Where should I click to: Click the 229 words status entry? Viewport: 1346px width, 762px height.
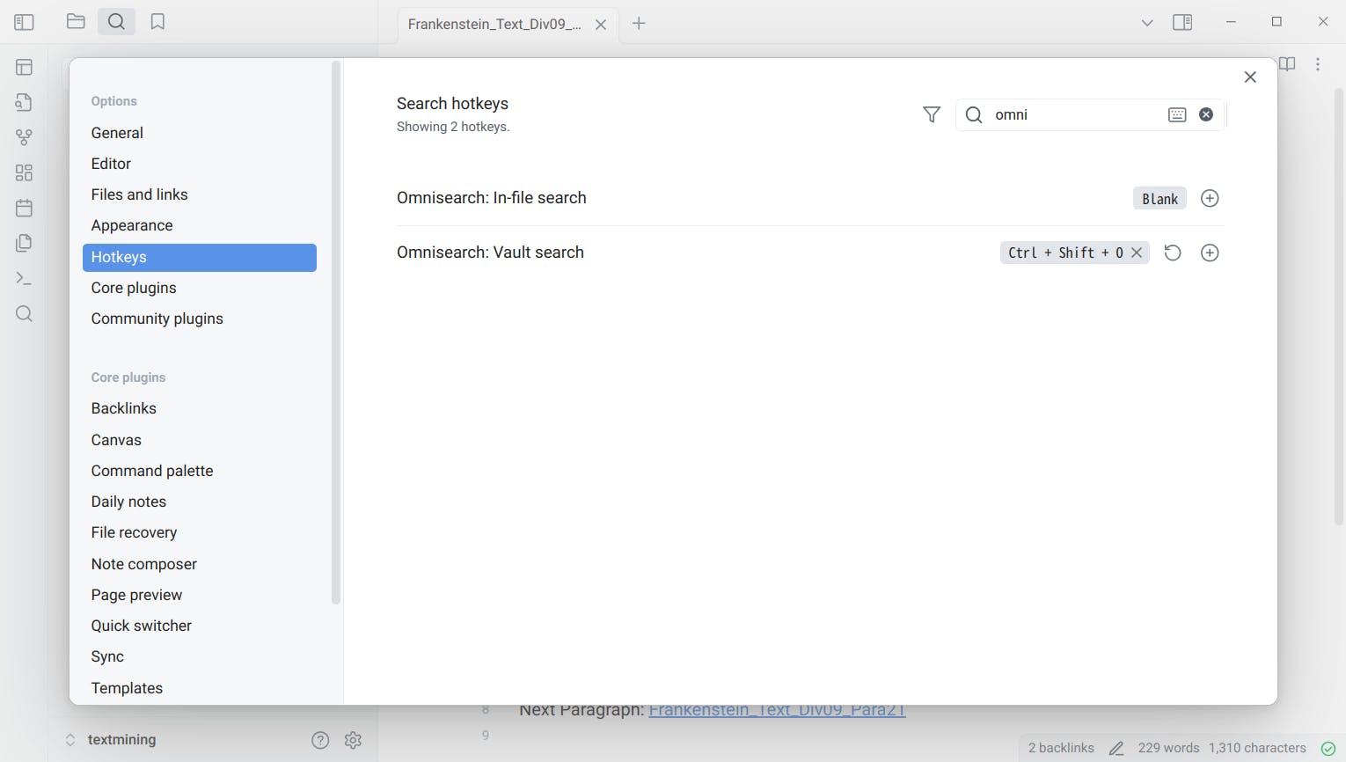(1168, 748)
